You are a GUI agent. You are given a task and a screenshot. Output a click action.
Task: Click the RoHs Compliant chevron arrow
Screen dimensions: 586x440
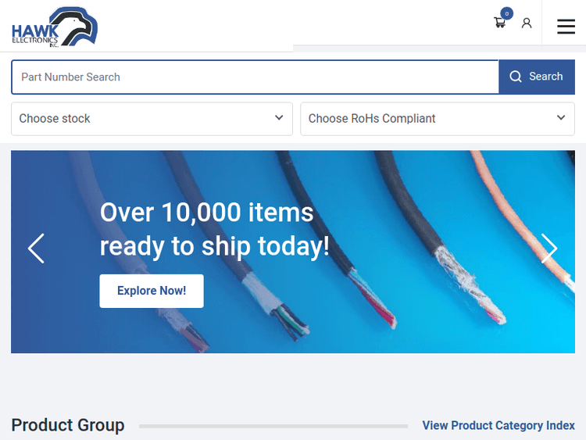pos(561,118)
